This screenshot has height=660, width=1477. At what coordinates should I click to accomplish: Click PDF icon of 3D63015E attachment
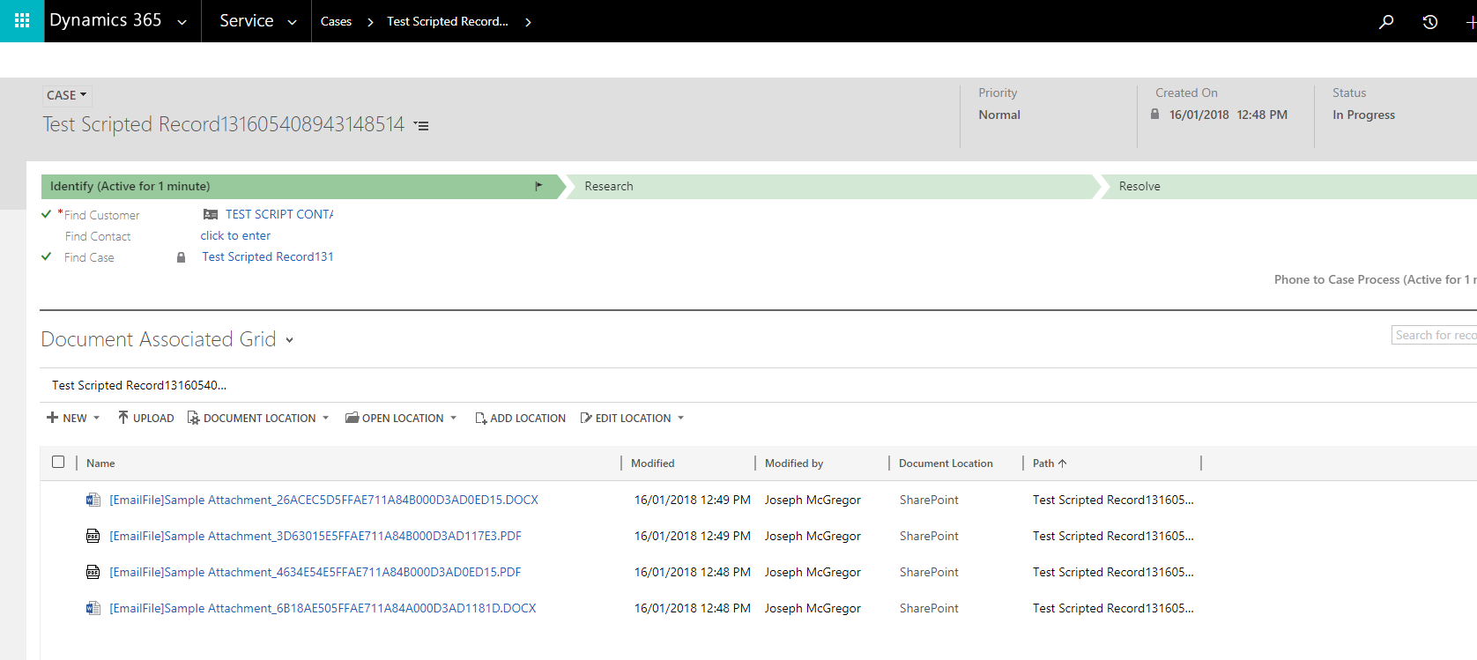click(93, 536)
